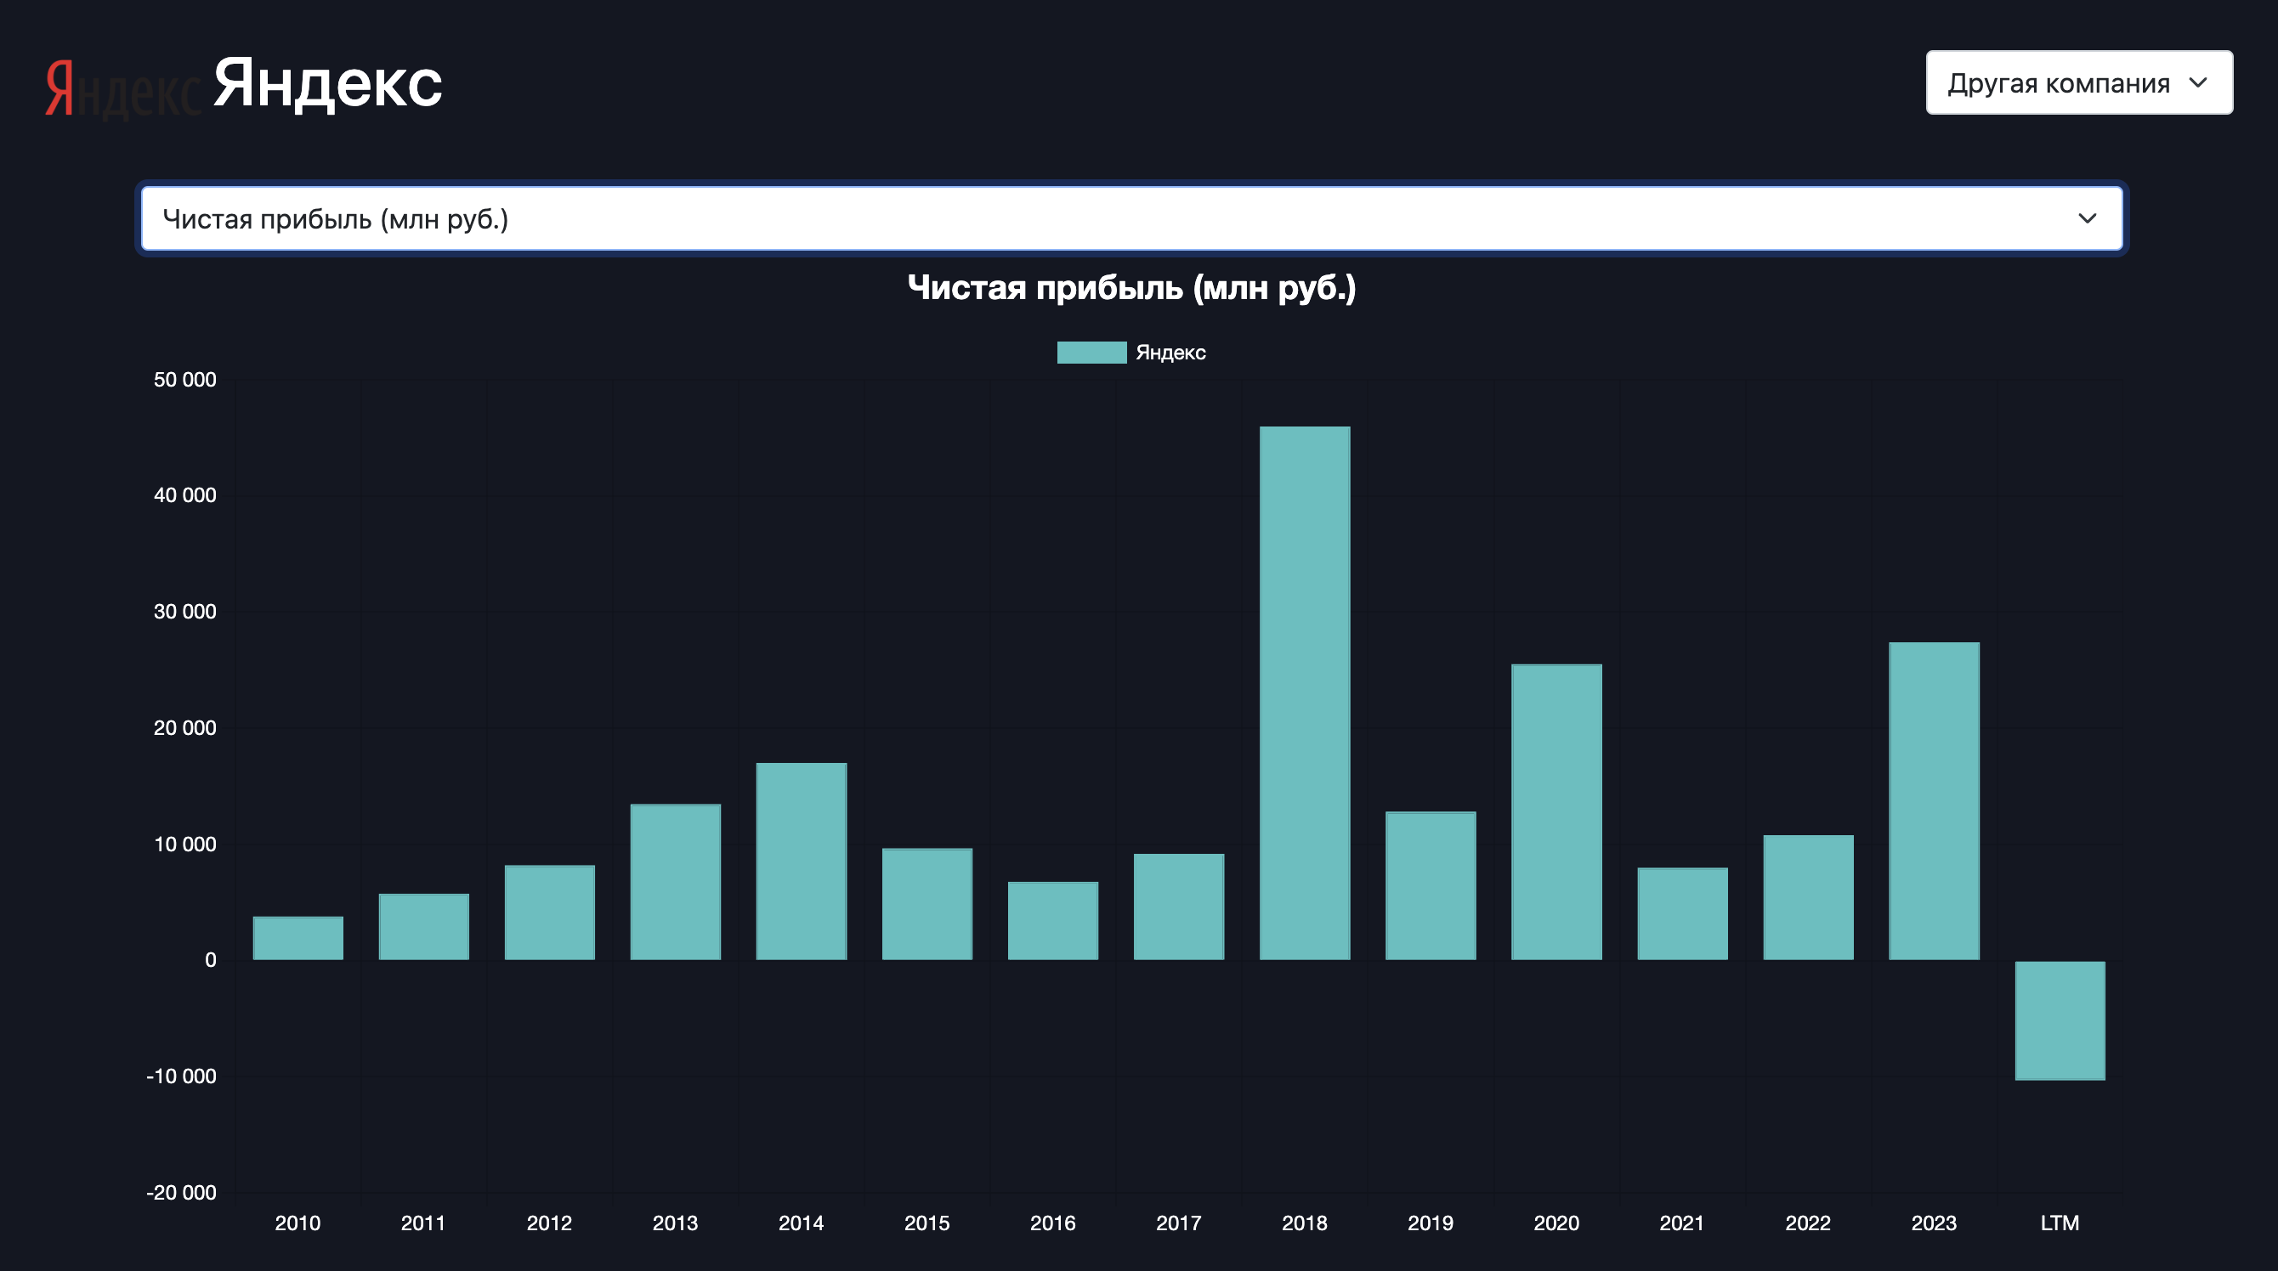Click the 2022 bar in the chart
The height and width of the screenshot is (1271, 2278).
1808,897
